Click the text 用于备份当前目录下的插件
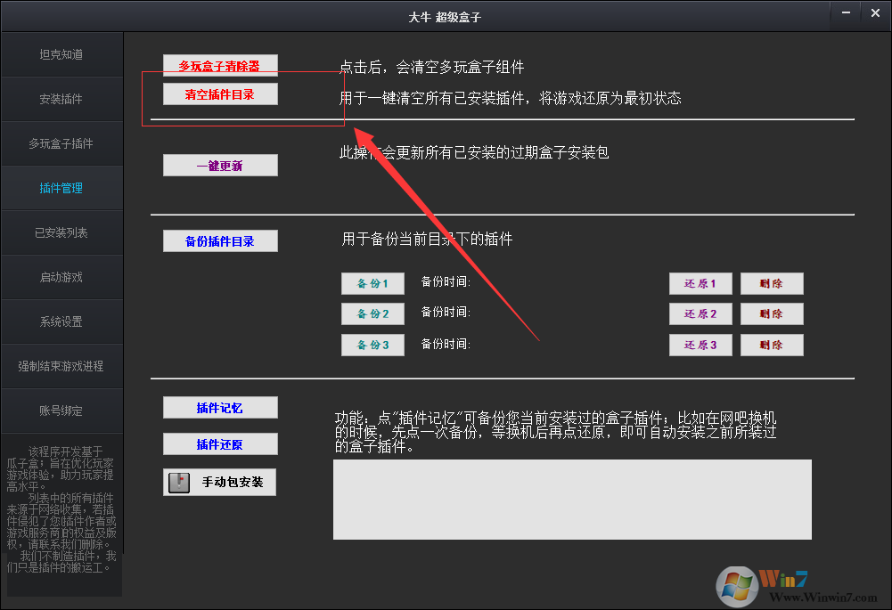This screenshot has height=610, width=892. (x=427, y=239)
